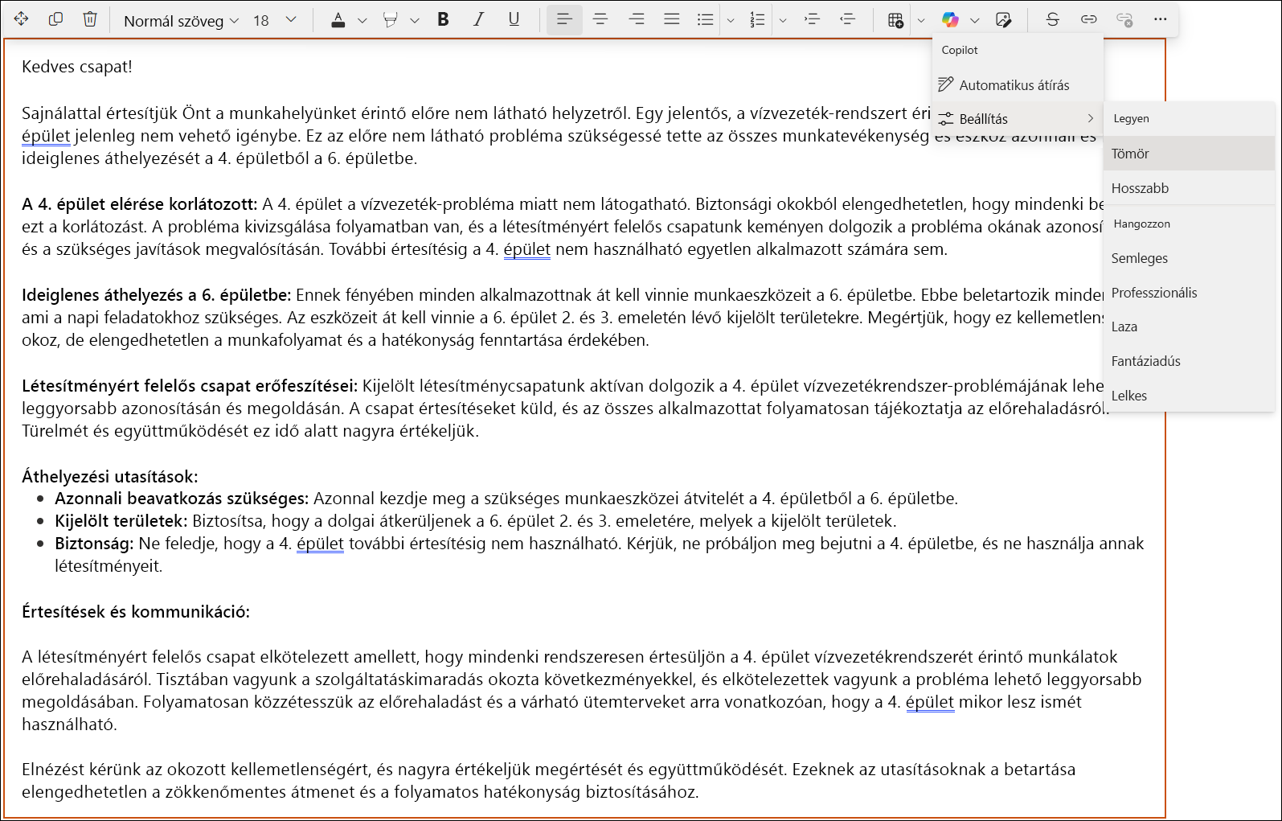This screenshot has height=821, width=1282.
Task: Open the Beállítás submenu
Action: [x=1018, y=119]
